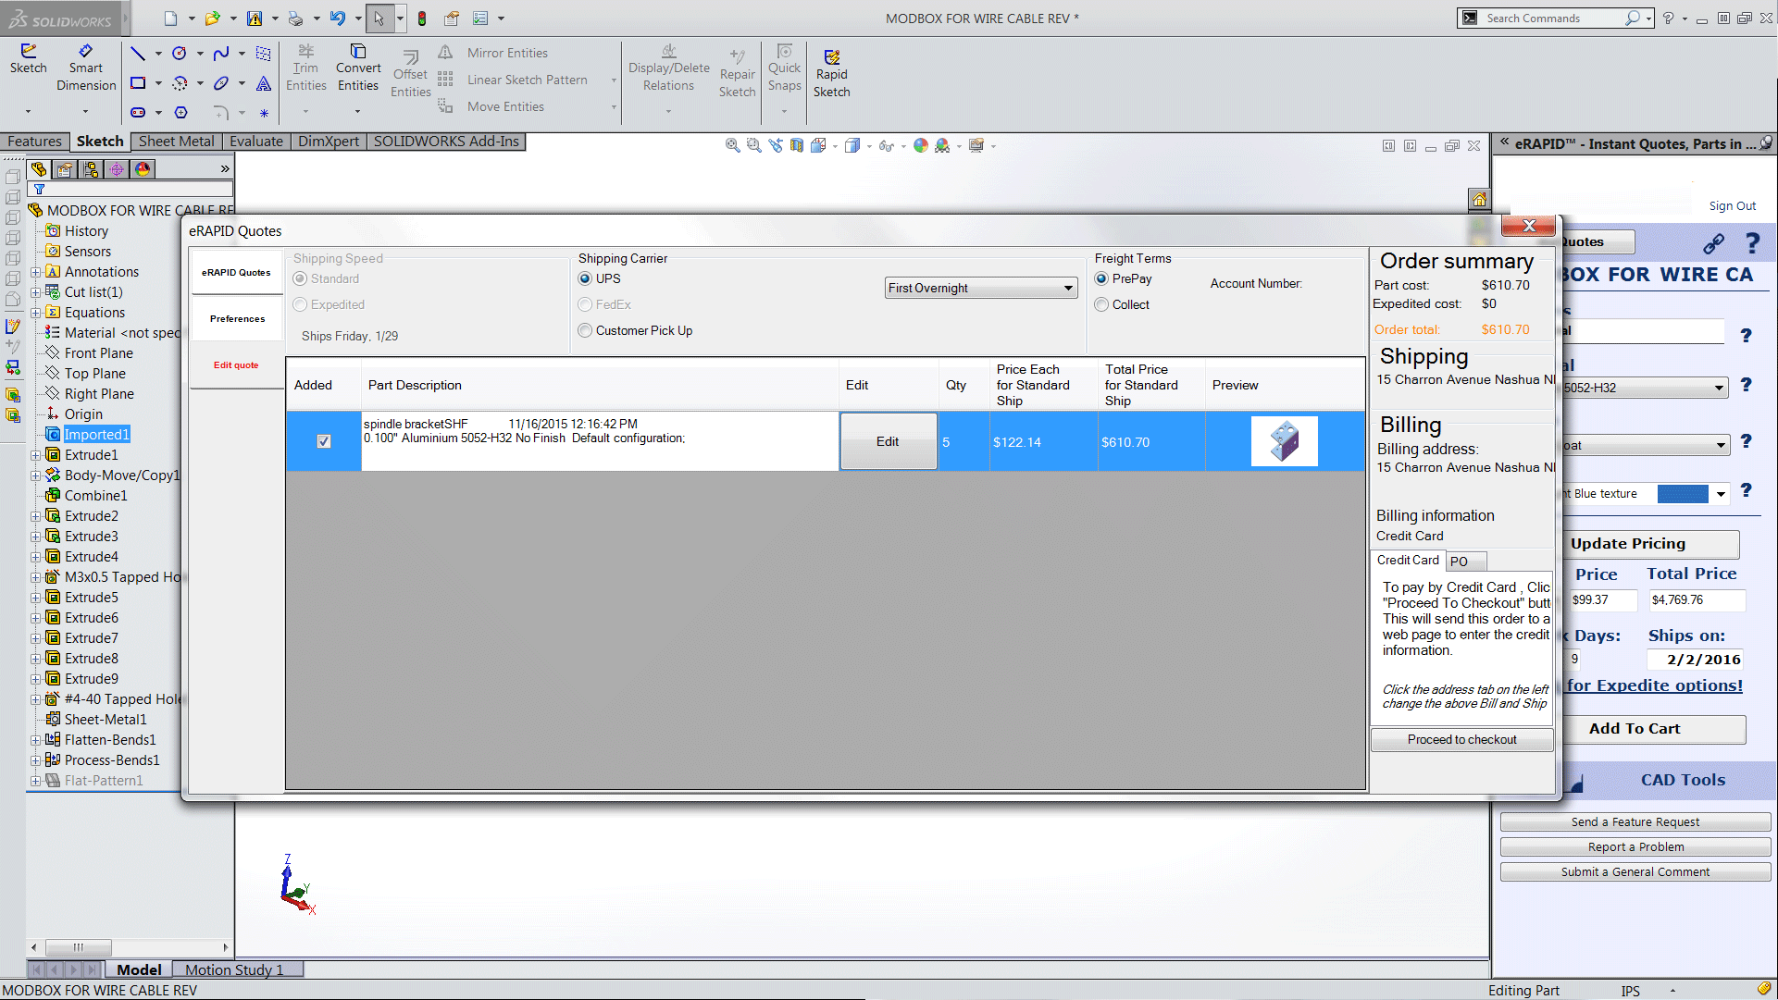1778x1000 pixels.
Task: Activate the Sketch Text tool
Action: click(264, 83)
